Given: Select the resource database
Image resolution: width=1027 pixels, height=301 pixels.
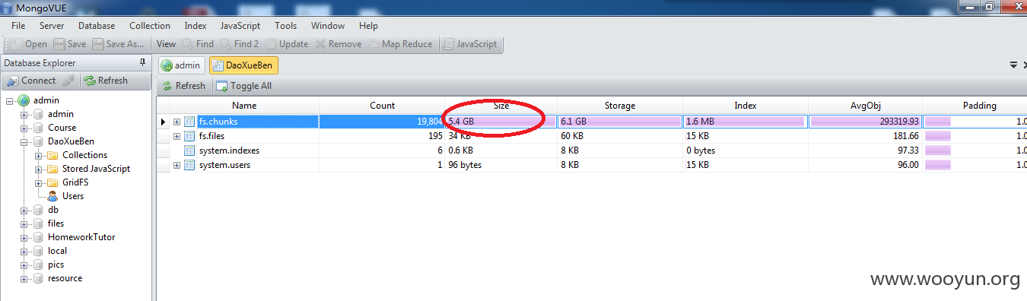Looking at the screenshot, I should tap(65, 278).
